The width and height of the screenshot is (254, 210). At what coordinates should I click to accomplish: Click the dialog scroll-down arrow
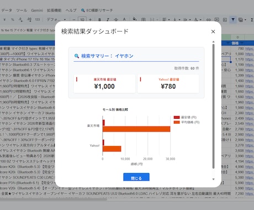click(213, 179)
